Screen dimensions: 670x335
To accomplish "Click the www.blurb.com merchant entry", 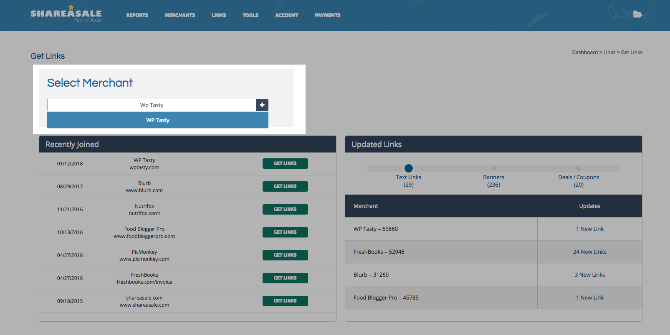I will click(144, 190).
